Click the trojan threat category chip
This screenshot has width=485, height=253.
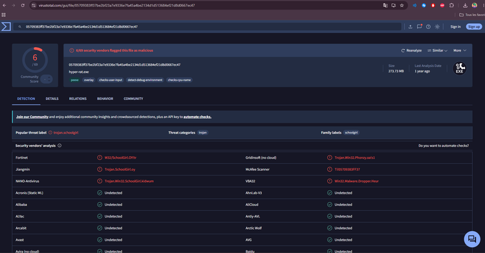coord(202,133)
